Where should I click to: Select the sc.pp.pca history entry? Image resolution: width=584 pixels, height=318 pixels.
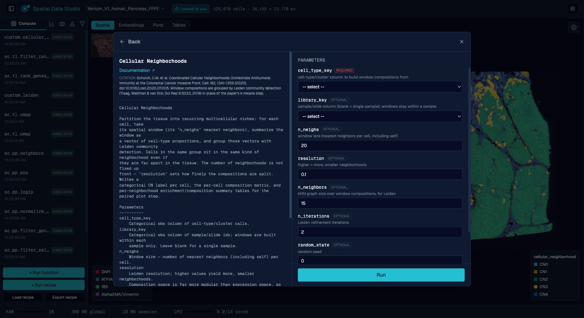43,176
